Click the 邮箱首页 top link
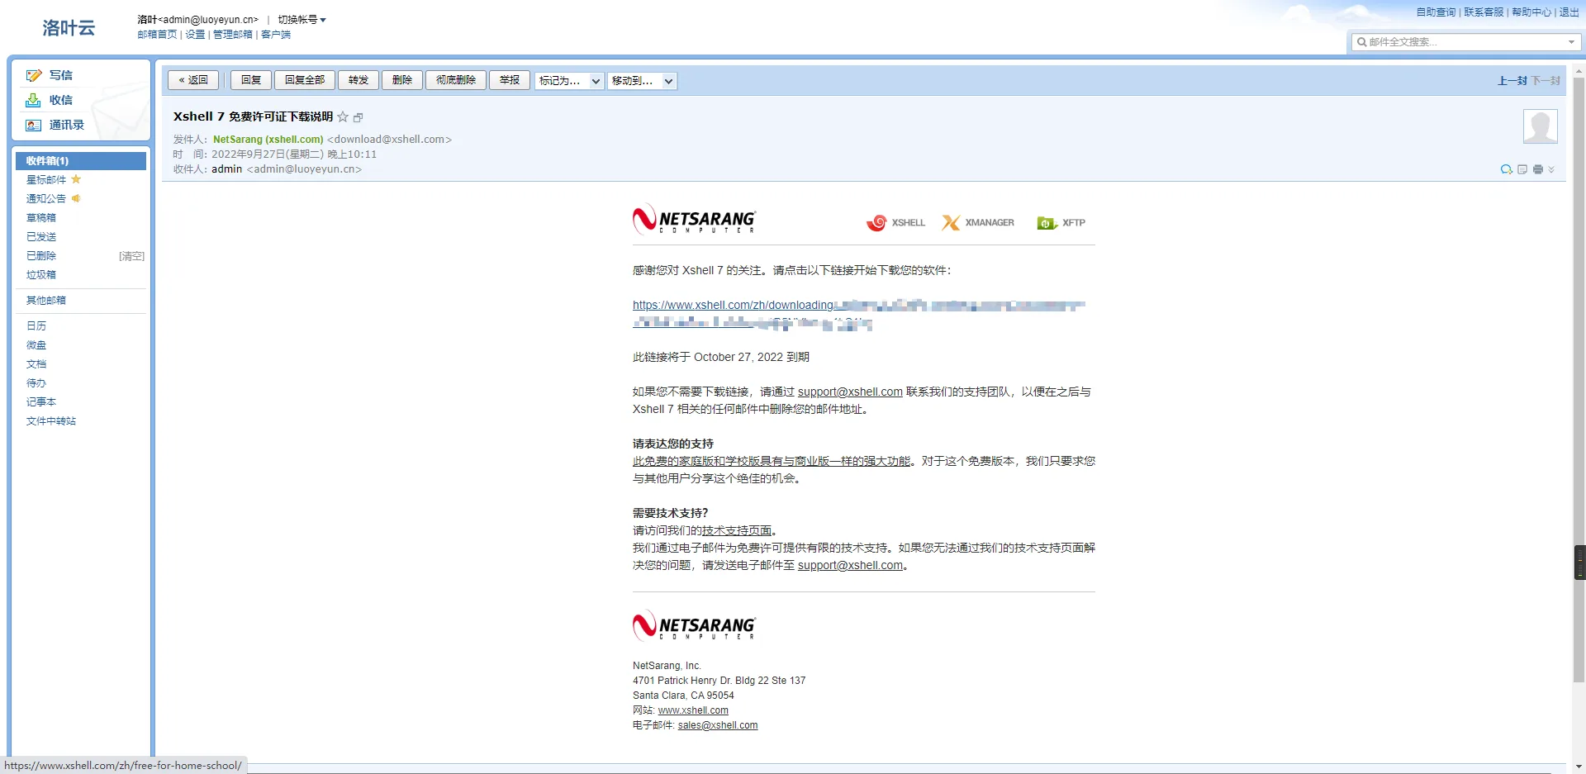 click(x=157, y=35)
